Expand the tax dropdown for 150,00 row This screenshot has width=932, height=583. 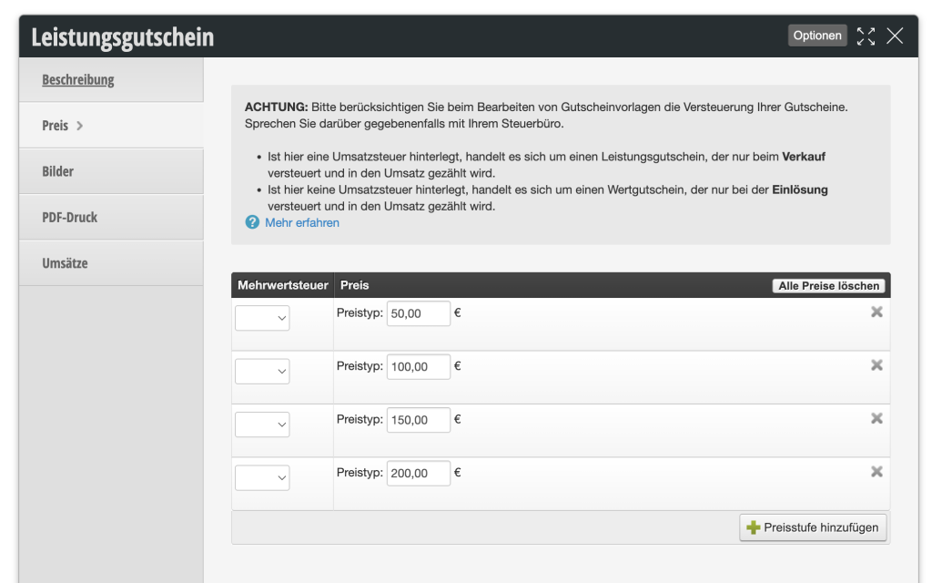pos(262,424)
